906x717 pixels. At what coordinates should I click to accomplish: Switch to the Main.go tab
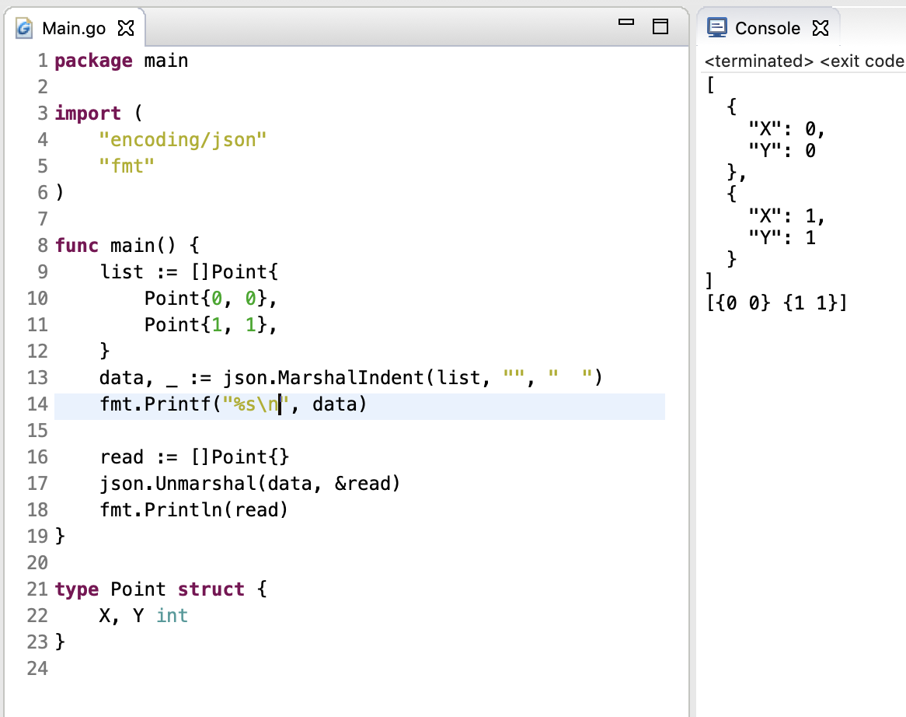point(73,29)
